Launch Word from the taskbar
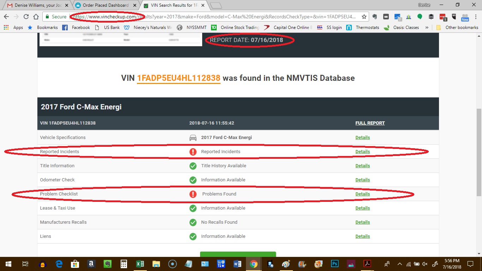The height and width of the screenshot is (271, 482). (237, 264)
